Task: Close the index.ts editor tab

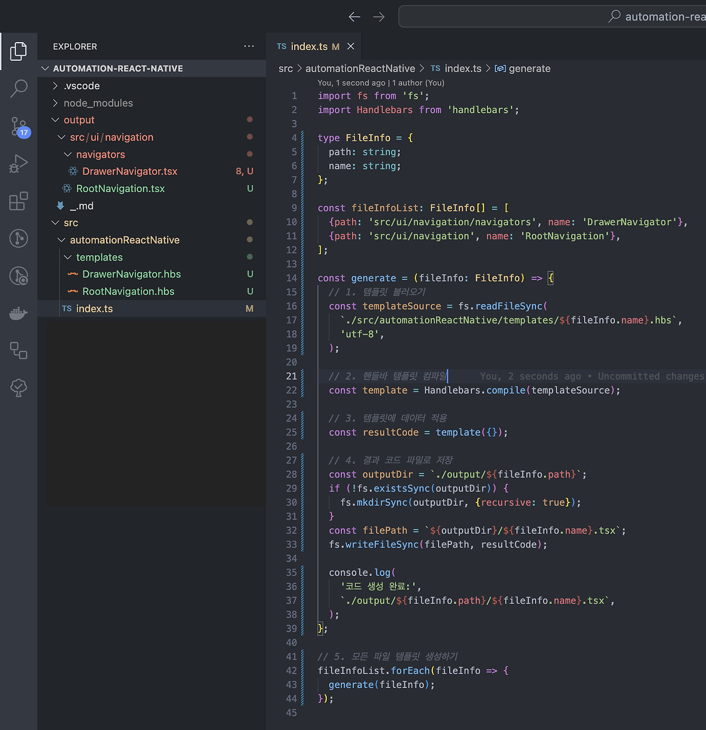Action: [351, 46]
